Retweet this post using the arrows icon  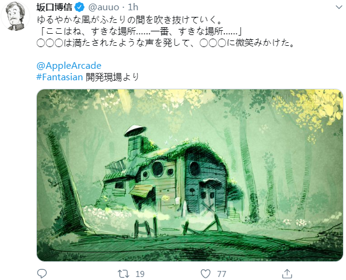pos(123,273)
